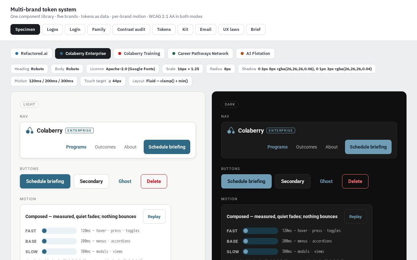
Task: Open the UX laws tab
Action: point(231,29)
